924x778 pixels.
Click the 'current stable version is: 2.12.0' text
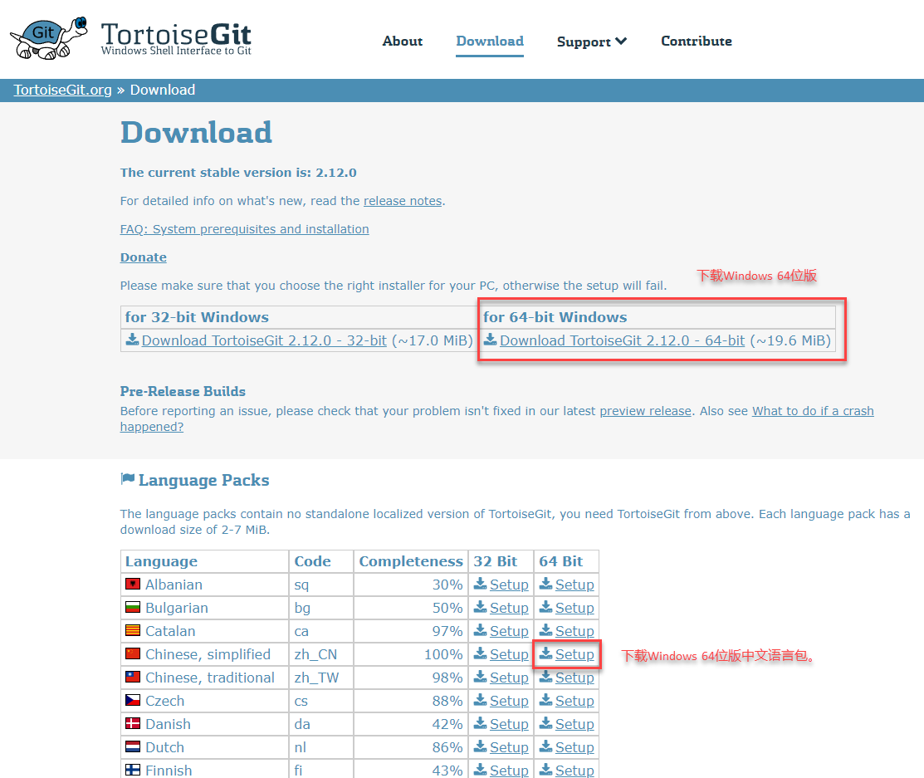pyautogui.click(x=238, y=173)
